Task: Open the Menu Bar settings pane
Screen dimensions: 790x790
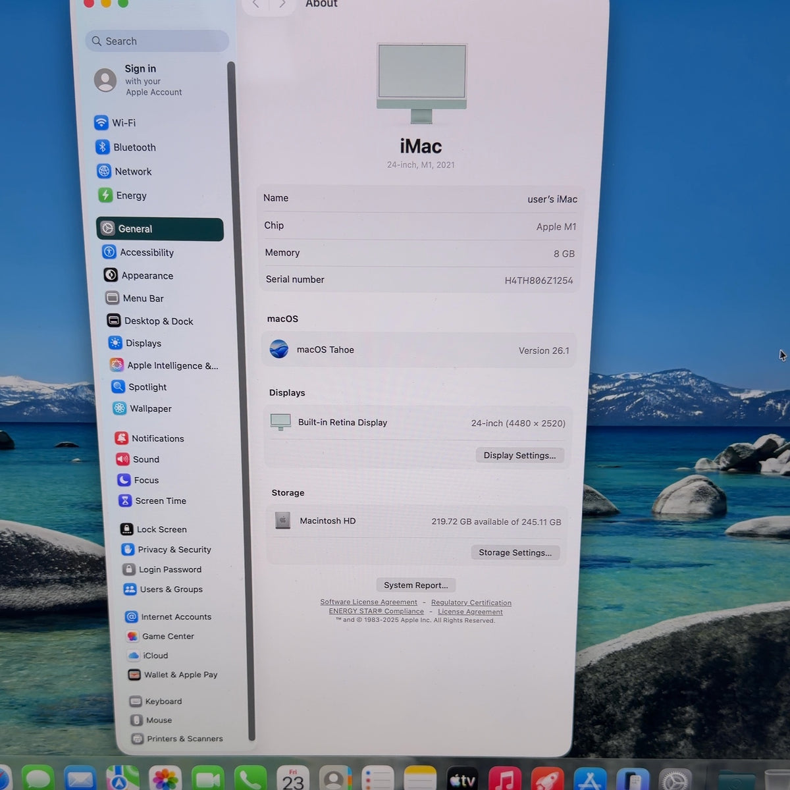Action: pyautogui.click(x=134, y=298)
